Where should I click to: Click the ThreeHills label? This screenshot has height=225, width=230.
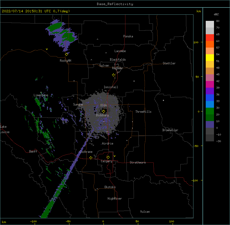coord(143,112)
